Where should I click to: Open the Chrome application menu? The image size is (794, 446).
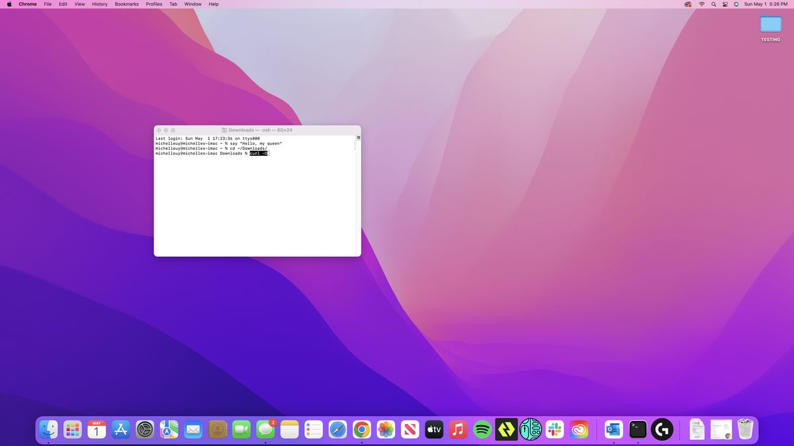pos(28,4)
